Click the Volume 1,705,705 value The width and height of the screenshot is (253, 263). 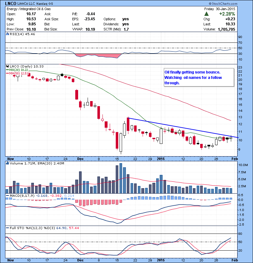[x=226, y=29]
